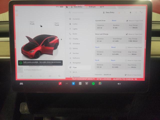This screenshot has height=120, width=160.
Task: Tap the GTW LOCKED status text
Action: coord(104,79)
